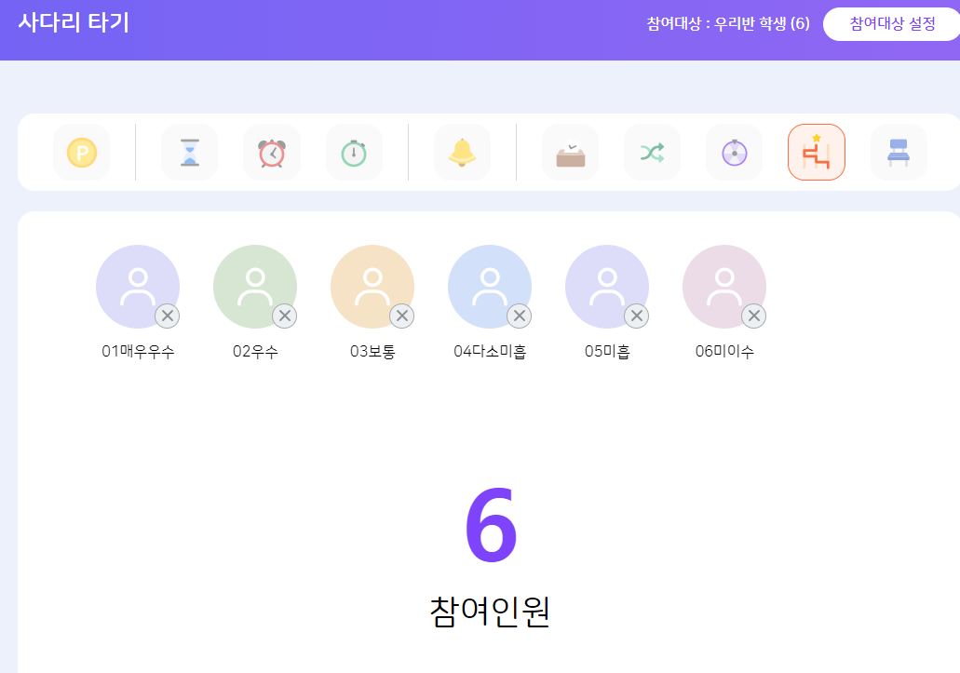
Task: Open the ballot box voting tool
Action: pos(570,152)
